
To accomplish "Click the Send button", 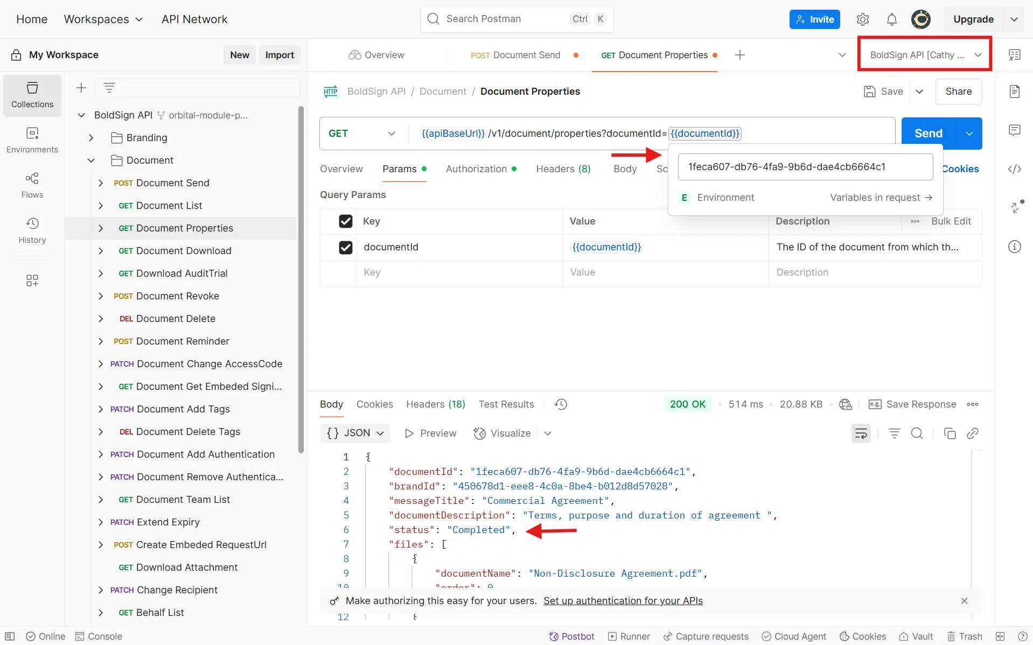I will [x=929, y=134].
